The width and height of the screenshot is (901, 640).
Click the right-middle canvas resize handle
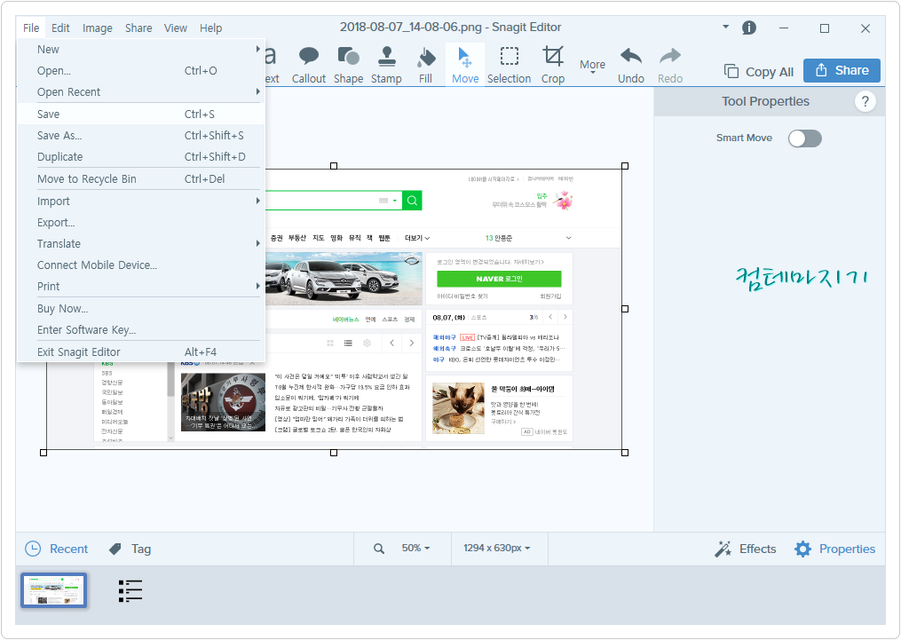(625, 309)
